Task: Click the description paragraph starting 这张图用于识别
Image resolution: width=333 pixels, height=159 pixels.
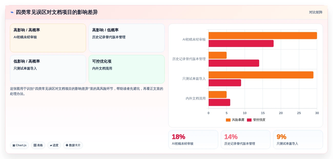Action: coord(87,91)
